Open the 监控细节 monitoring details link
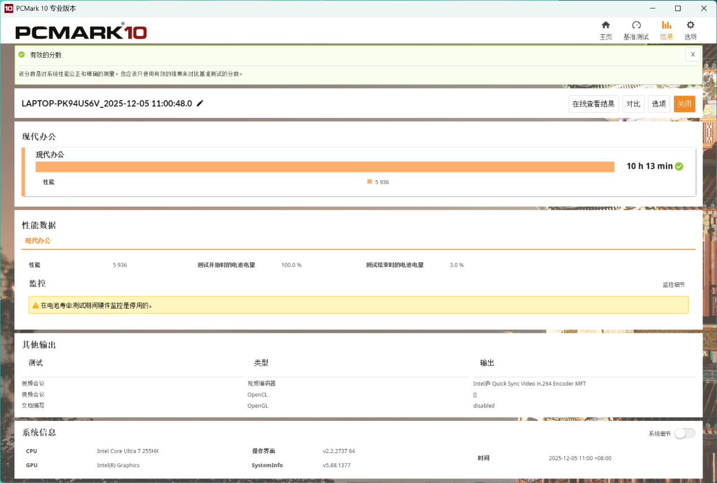The width and height of the screenshot is (717, 483). 673,285
